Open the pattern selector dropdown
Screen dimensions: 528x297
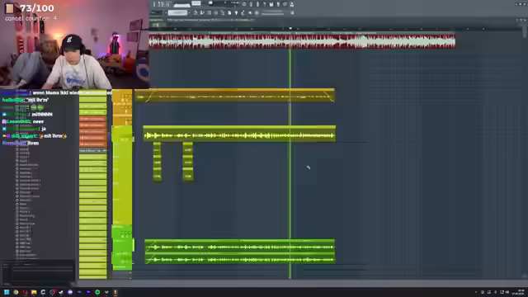click(x=178, y=13)
